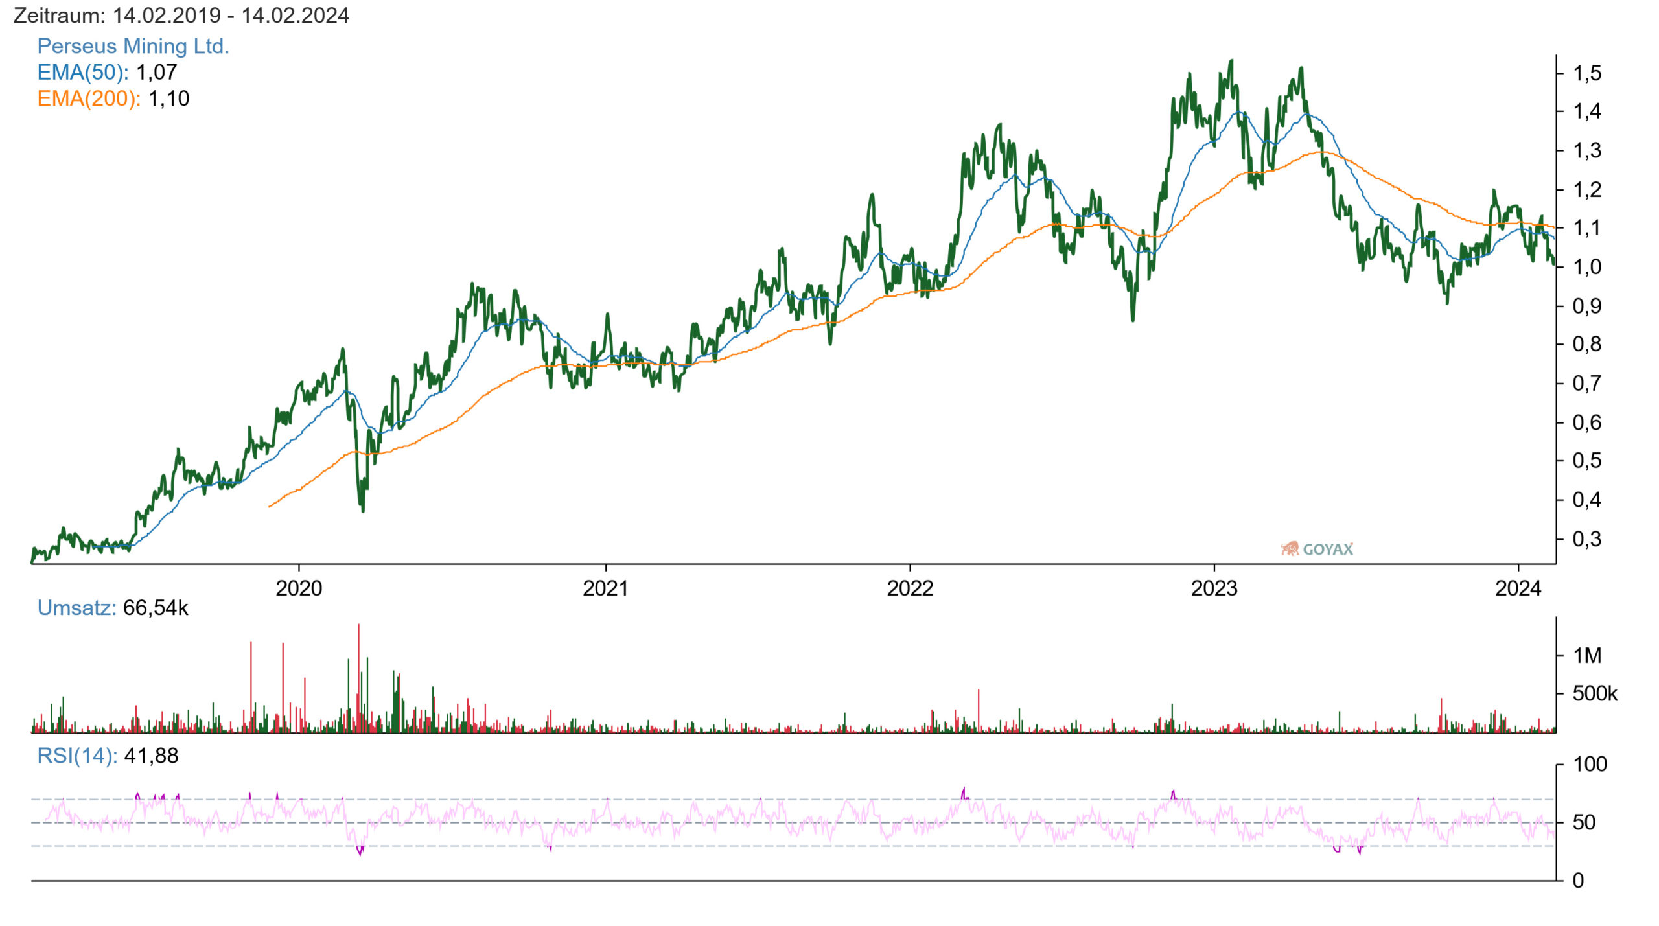Click the 0 RSI axis label
This screenshot has height=926, width=1659.
(1579, 881)
